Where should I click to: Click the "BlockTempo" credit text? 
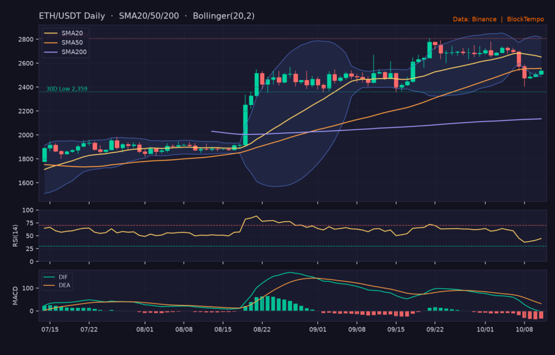(525, 19)
